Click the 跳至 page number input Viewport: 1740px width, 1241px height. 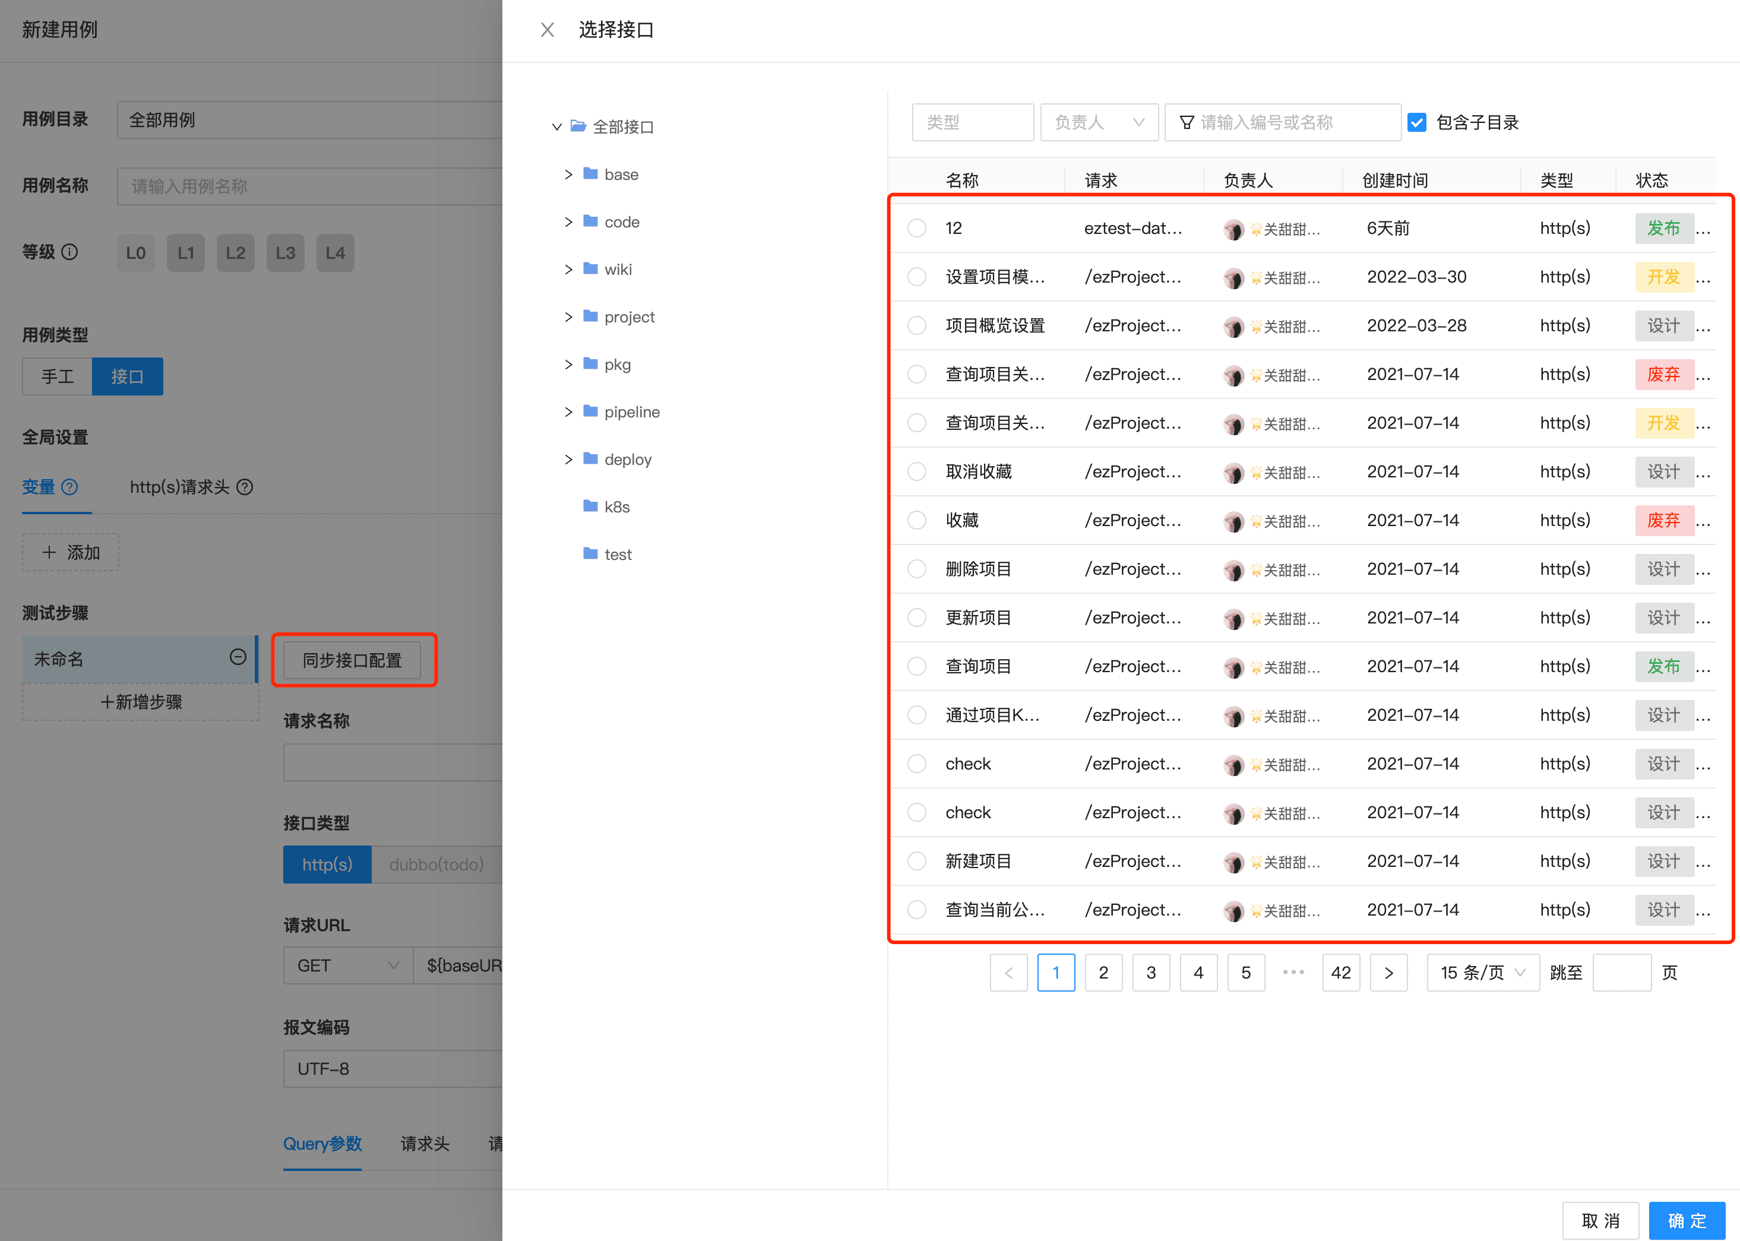[x=1621, y=972]
